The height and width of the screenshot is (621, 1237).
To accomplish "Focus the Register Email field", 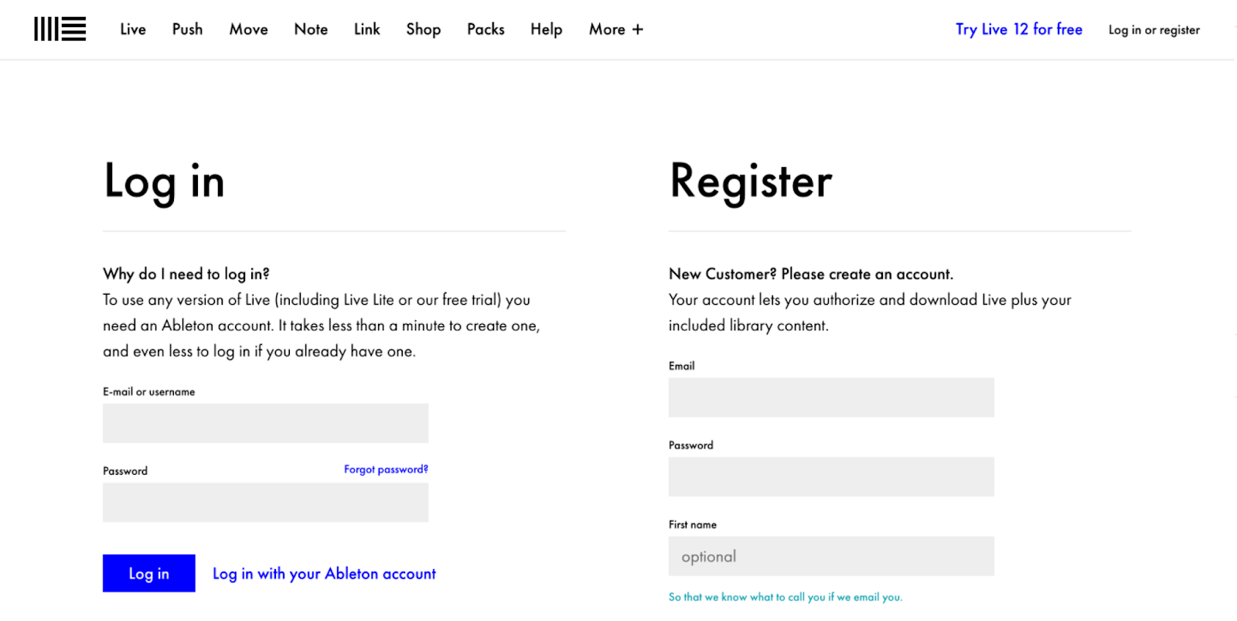I will (x=831, y=398).
